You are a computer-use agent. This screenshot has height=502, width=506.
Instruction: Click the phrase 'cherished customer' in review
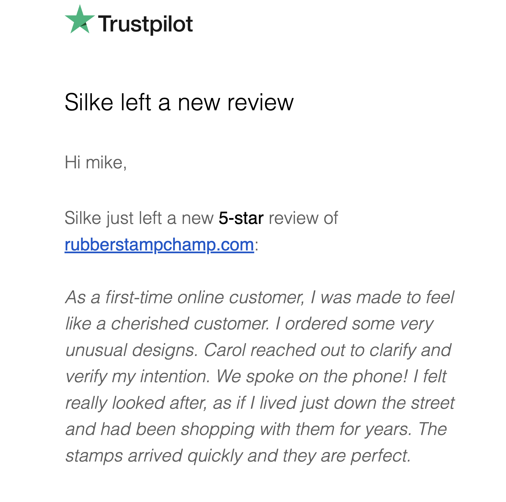click(190, 324)
